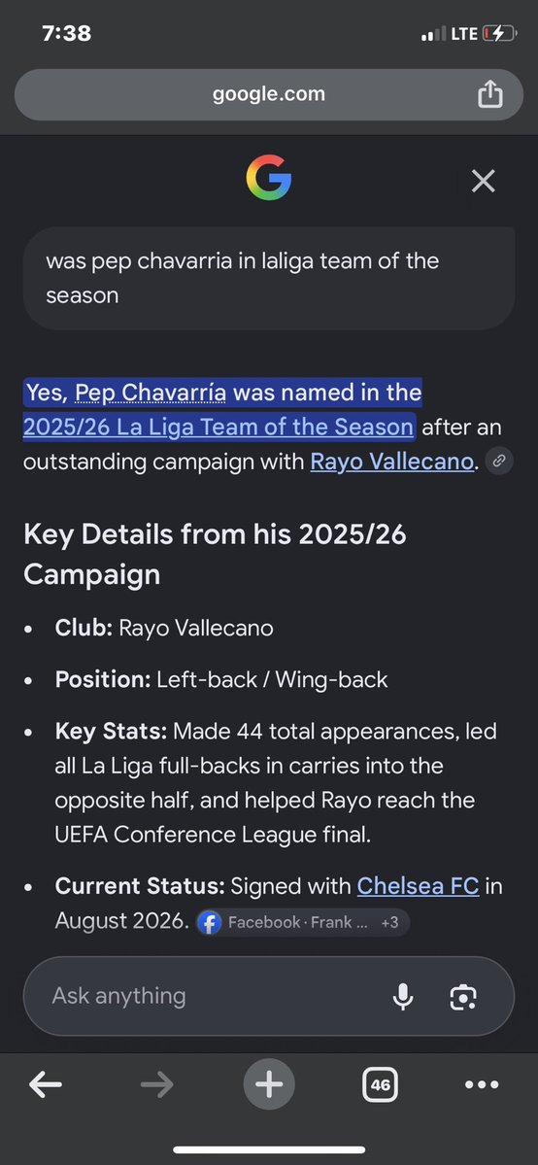Open the browser three-dot more menu
The image size is (538, 1165).
pyautogui.click(x=482, y=1084)
